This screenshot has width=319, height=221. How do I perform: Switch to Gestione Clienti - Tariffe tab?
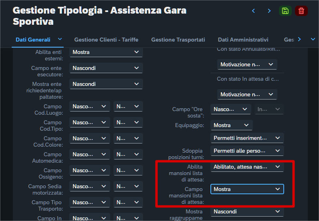point(106,40)
